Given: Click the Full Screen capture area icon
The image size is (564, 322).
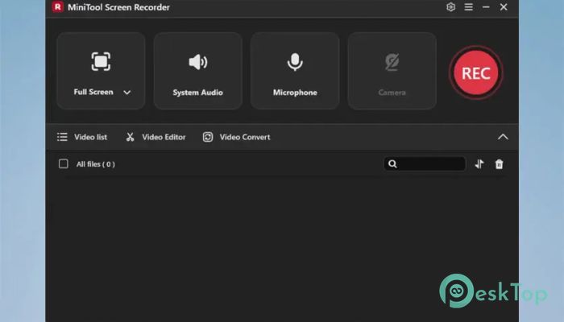Looking at the screenshot, I should 101,61.
